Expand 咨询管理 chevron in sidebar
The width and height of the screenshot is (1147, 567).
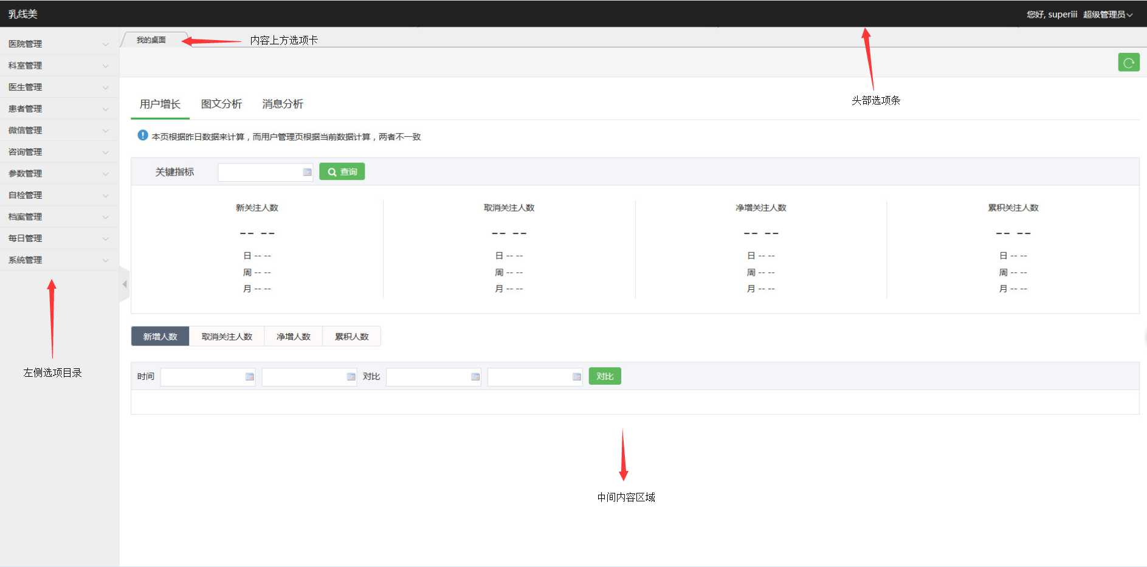[106, 152]
